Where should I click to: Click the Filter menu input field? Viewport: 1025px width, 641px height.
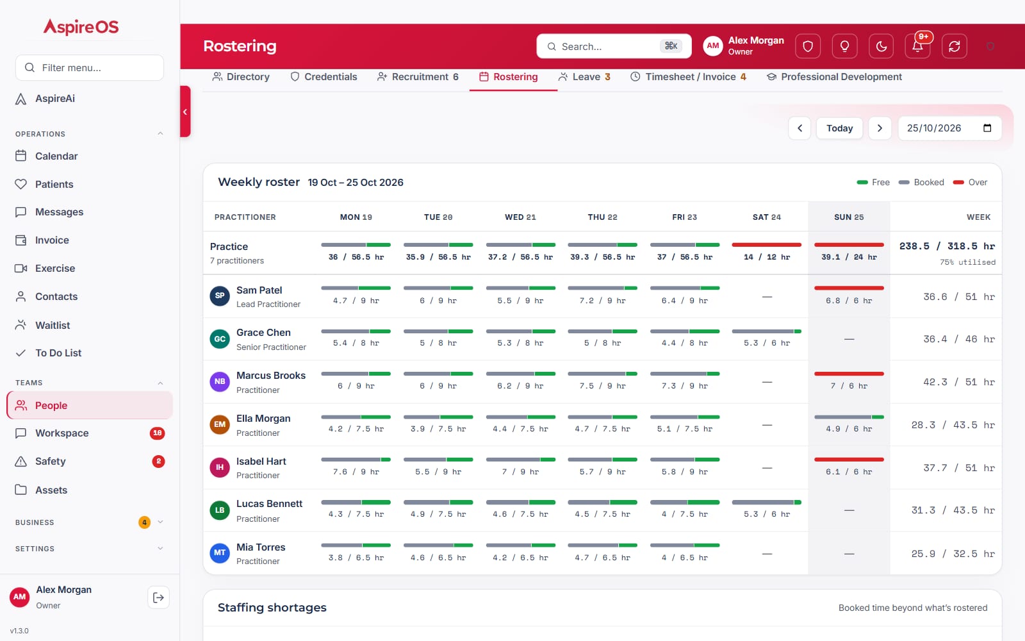click(90, 67)
